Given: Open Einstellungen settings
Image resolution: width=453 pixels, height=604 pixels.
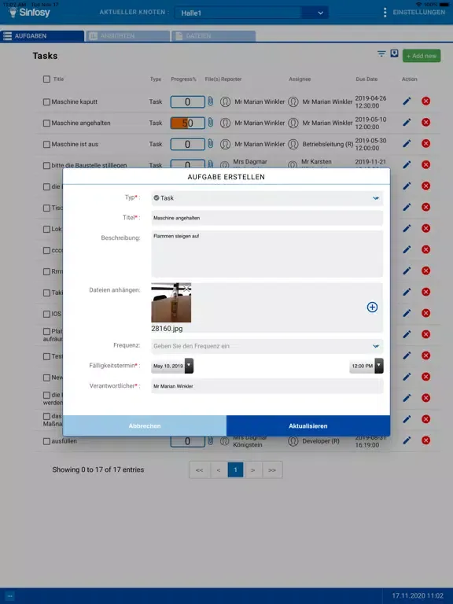Looking at the screenshot, I should [x=418, y=13].
